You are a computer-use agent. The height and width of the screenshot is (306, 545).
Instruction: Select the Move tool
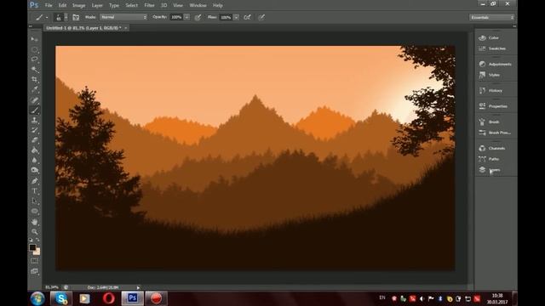34,39
